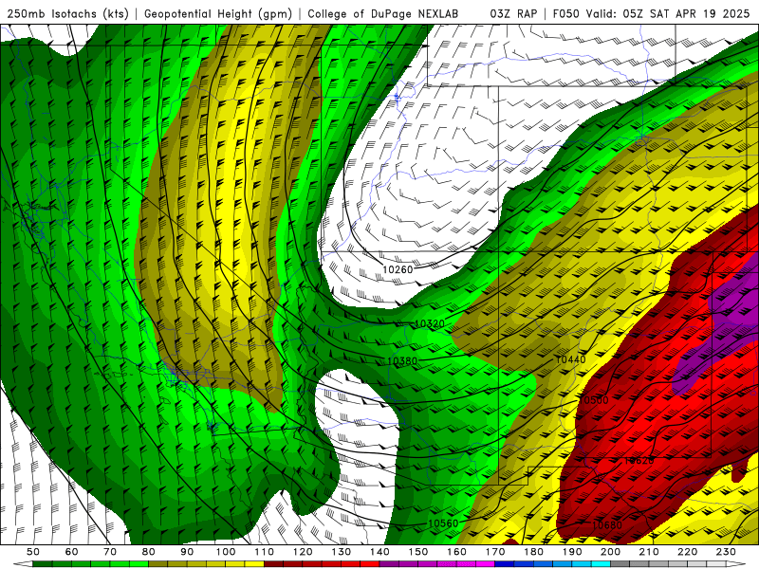Click the 140 kts colorbar label
759x569 pixels.
(379, 552)
